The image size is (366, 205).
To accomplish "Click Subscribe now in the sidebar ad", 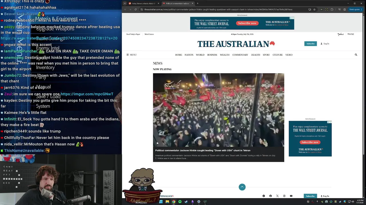I will tap(310, 142).
